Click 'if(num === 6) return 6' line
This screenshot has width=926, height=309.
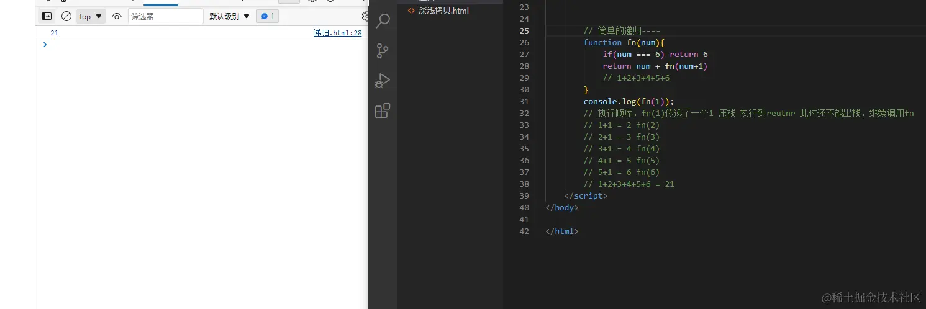tap(655, 54)
